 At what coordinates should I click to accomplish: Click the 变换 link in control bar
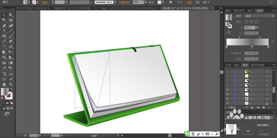pos(189,2)
